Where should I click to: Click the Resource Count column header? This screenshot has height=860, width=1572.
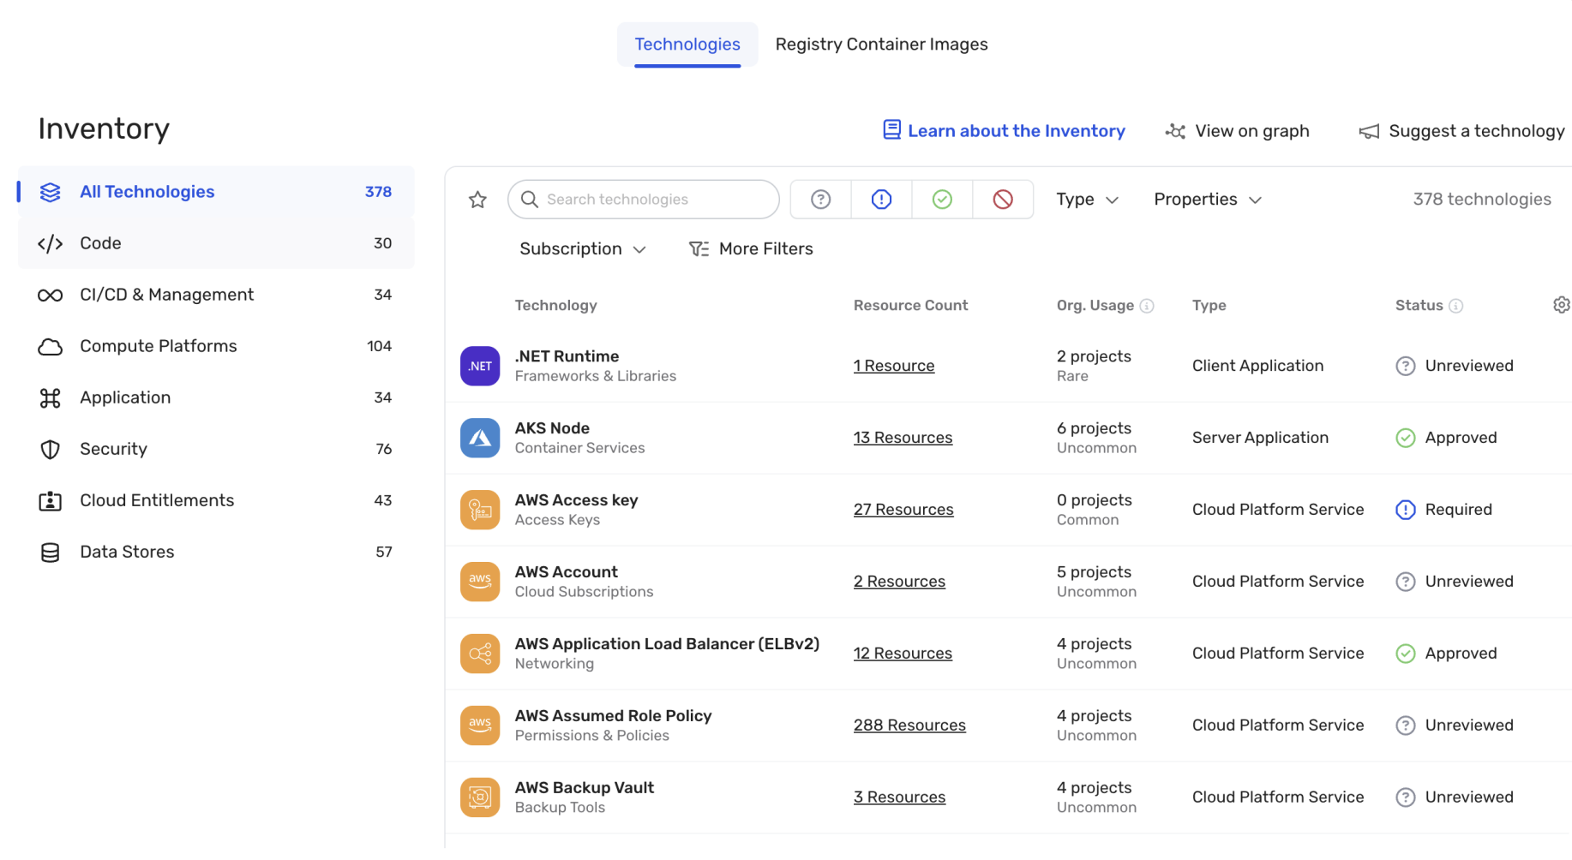(x=910, y=306)
